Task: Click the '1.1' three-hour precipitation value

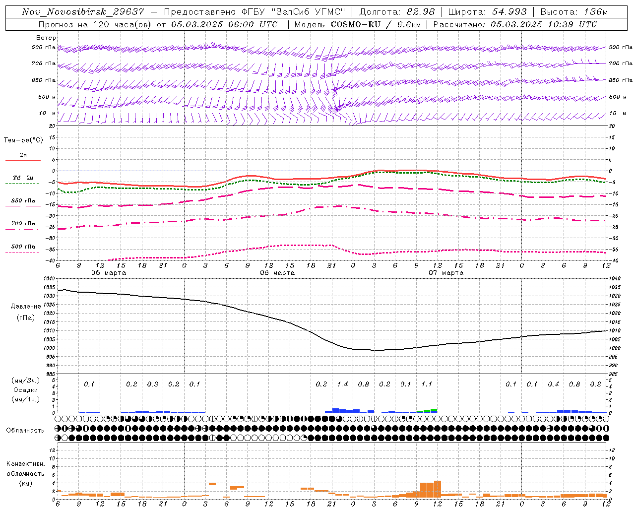Action: click(x=427, y=384)
